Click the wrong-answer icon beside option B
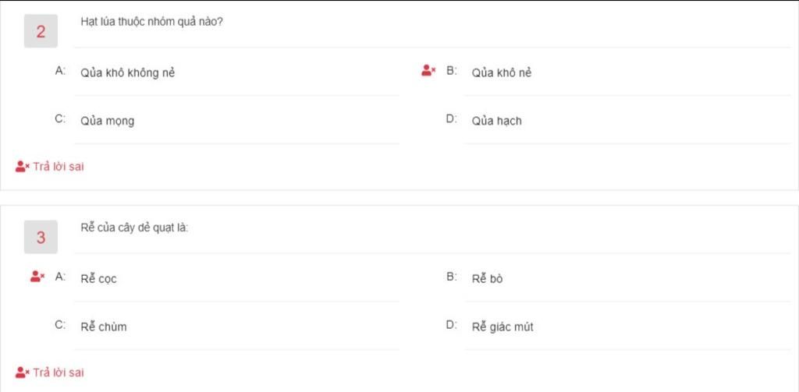Viewport: 799px width, 392px height. pos(428,71)
